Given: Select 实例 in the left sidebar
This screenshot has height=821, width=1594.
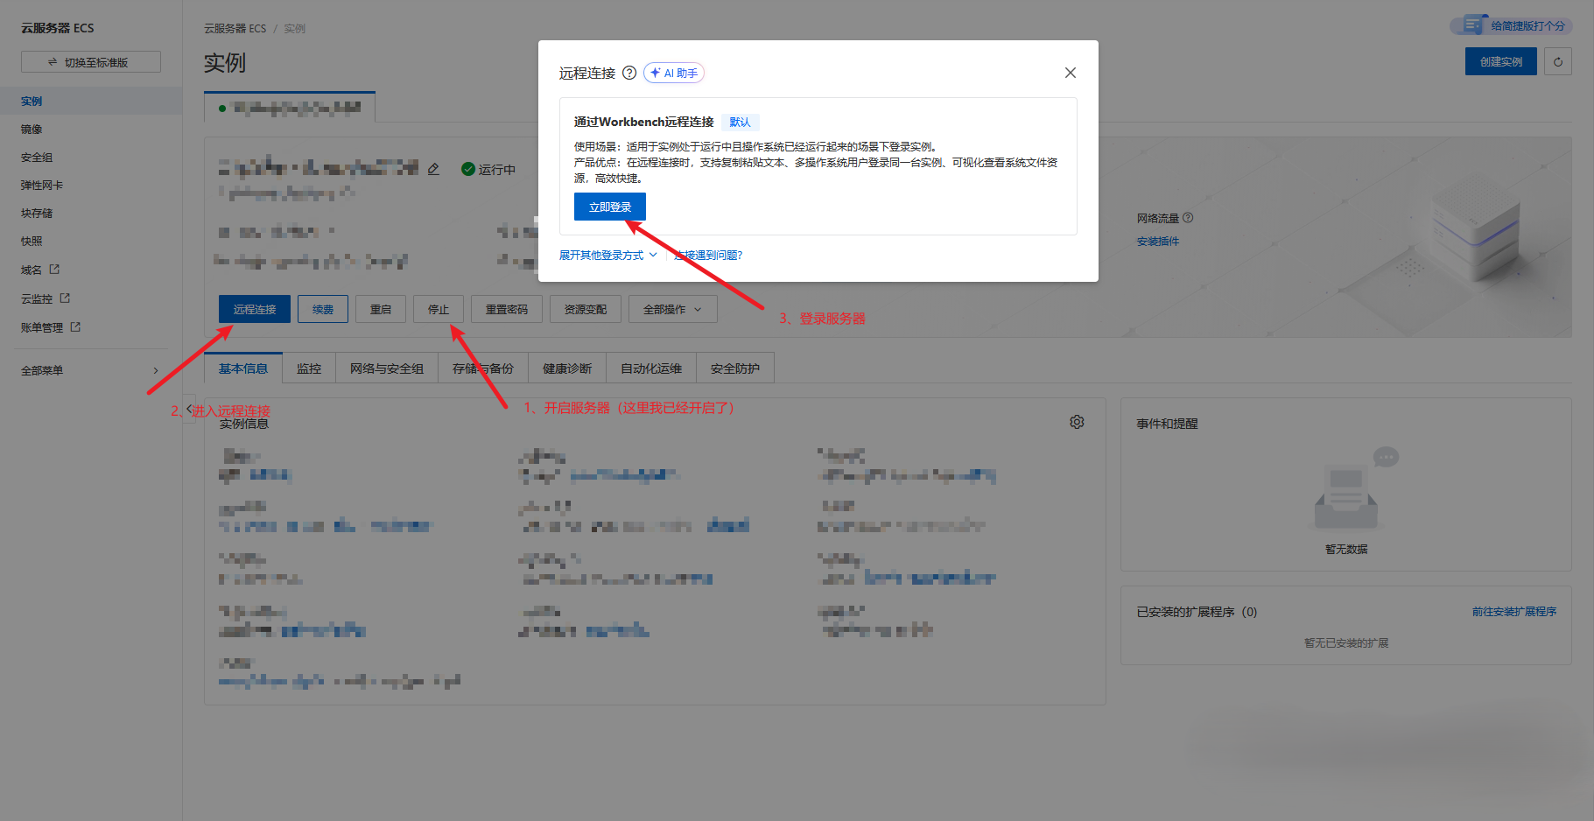Looking at the screenshot, I should click(x=91, y=101).
